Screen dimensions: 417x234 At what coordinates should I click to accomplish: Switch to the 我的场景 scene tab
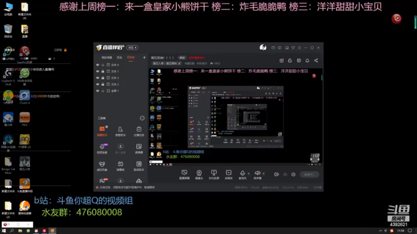[107, 58]
